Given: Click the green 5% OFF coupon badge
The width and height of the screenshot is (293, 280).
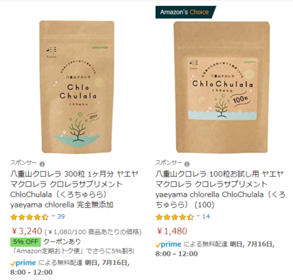Looking at the screenshot, I should click(x=26, y=242).
